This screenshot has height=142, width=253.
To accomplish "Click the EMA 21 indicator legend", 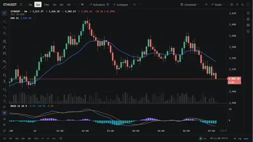I will [21, 18].
